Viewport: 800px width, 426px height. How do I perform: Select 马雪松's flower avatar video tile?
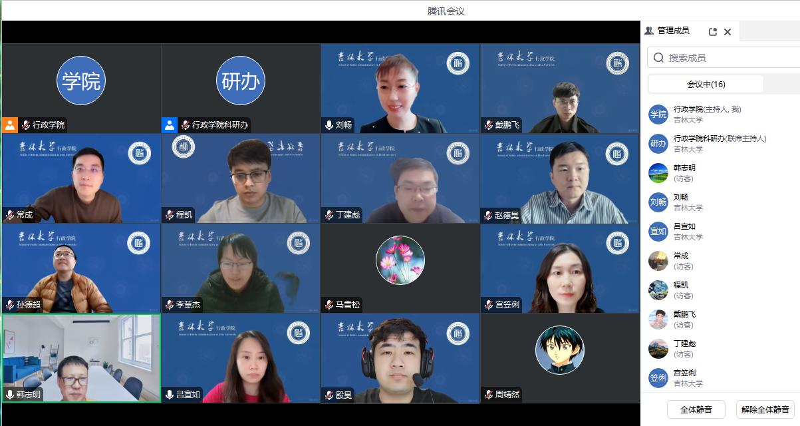pyautogui.click(x=400, y=261)
